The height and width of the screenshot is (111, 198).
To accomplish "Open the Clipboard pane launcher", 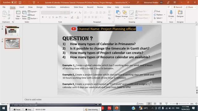I will pyautogui.click(x=13, y=22).
